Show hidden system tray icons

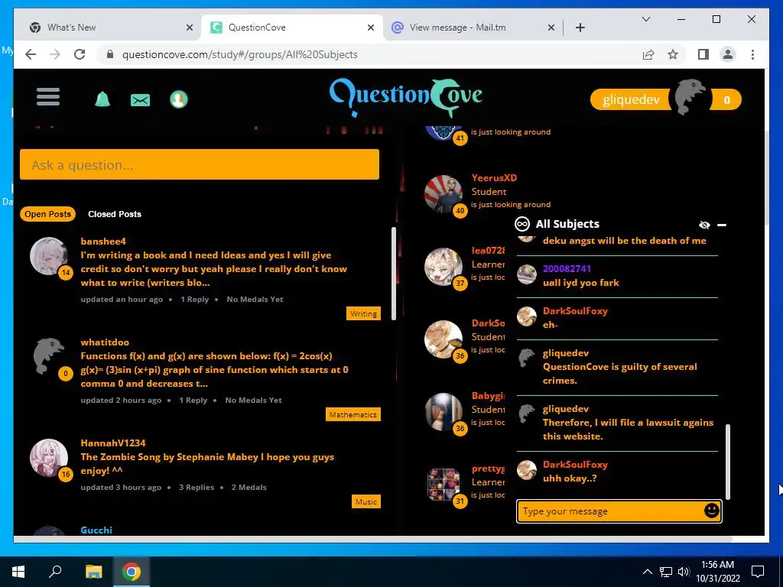coord(647,572)
